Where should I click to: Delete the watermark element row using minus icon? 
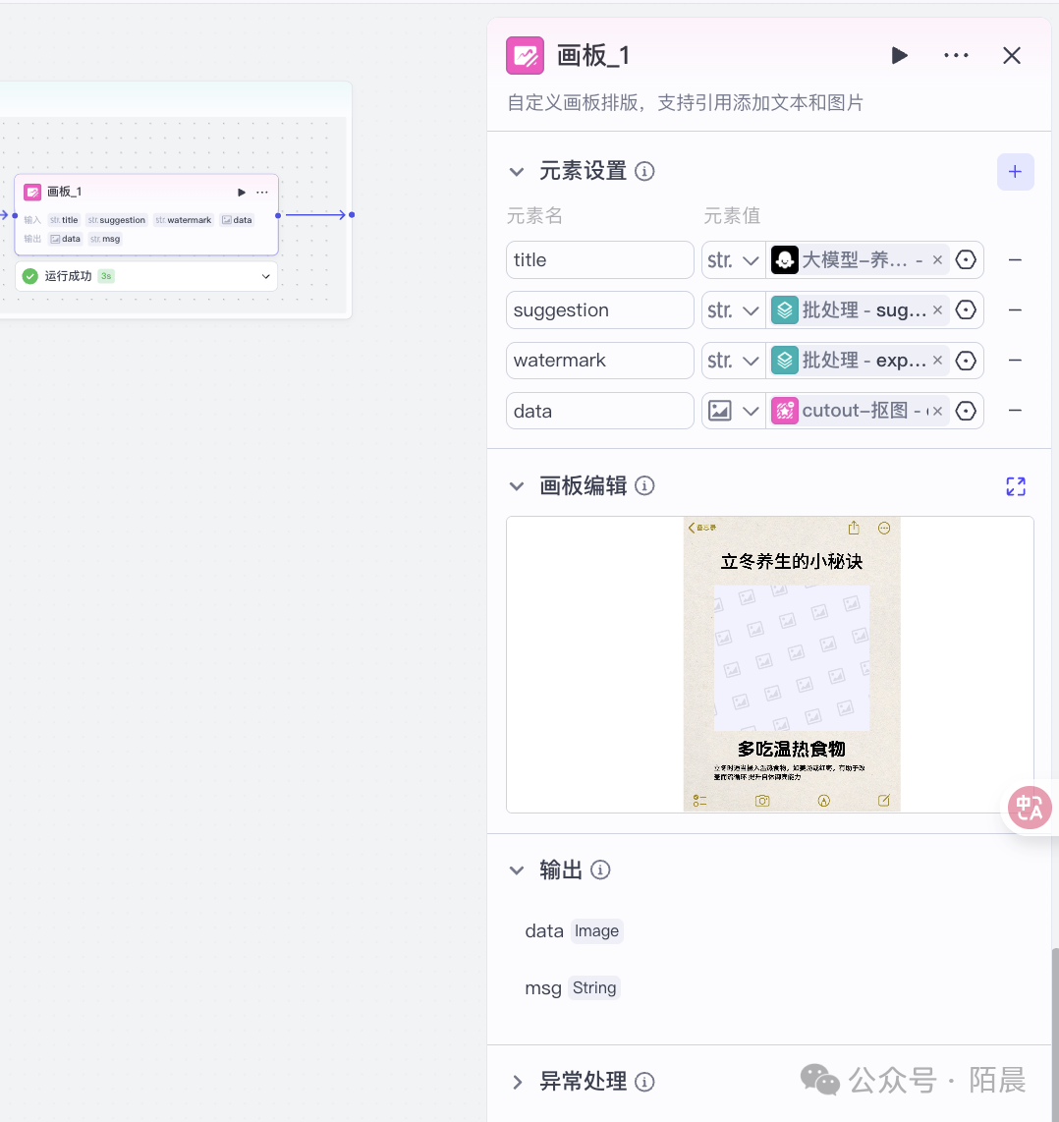(x=1015, y=361)
